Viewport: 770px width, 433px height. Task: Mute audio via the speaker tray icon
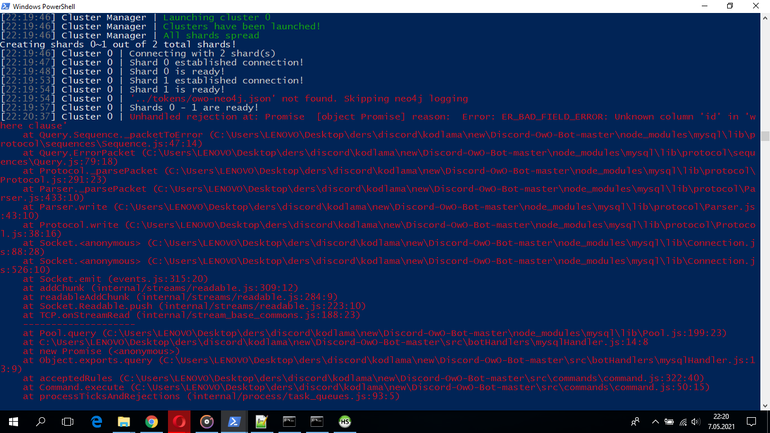pyautogui.click(x=696, y=421)
